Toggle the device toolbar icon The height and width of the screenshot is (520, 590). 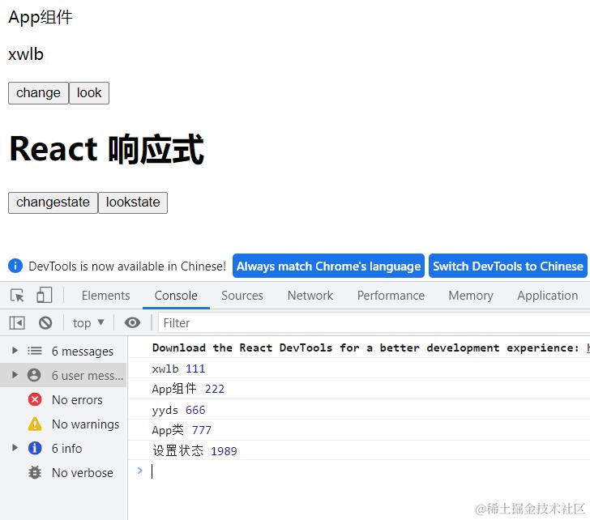point(45,296)
